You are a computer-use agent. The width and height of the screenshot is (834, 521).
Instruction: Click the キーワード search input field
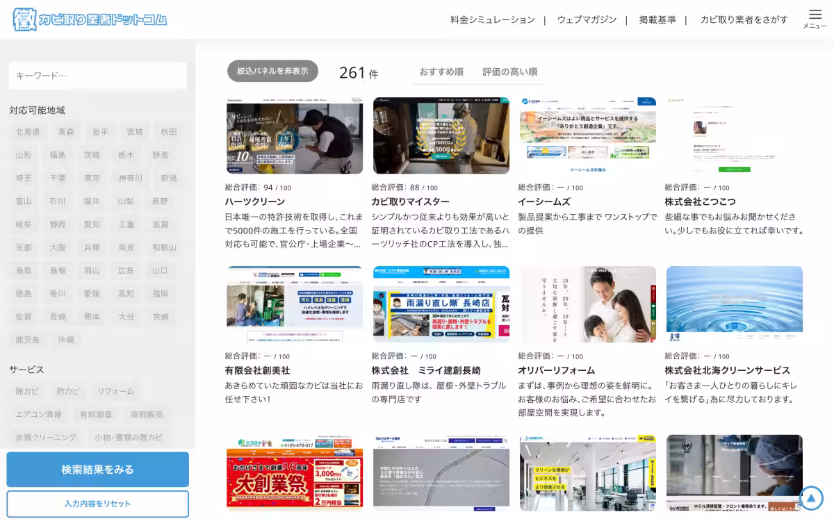[97, 75]
